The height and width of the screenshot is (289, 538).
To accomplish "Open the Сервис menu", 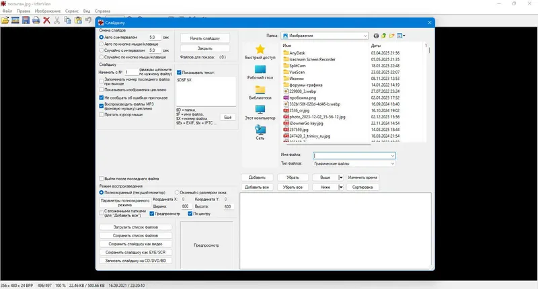I will point(72,11).
